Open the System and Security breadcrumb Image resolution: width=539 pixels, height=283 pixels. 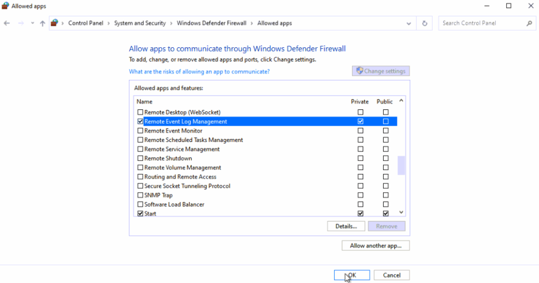click(140, 23)
